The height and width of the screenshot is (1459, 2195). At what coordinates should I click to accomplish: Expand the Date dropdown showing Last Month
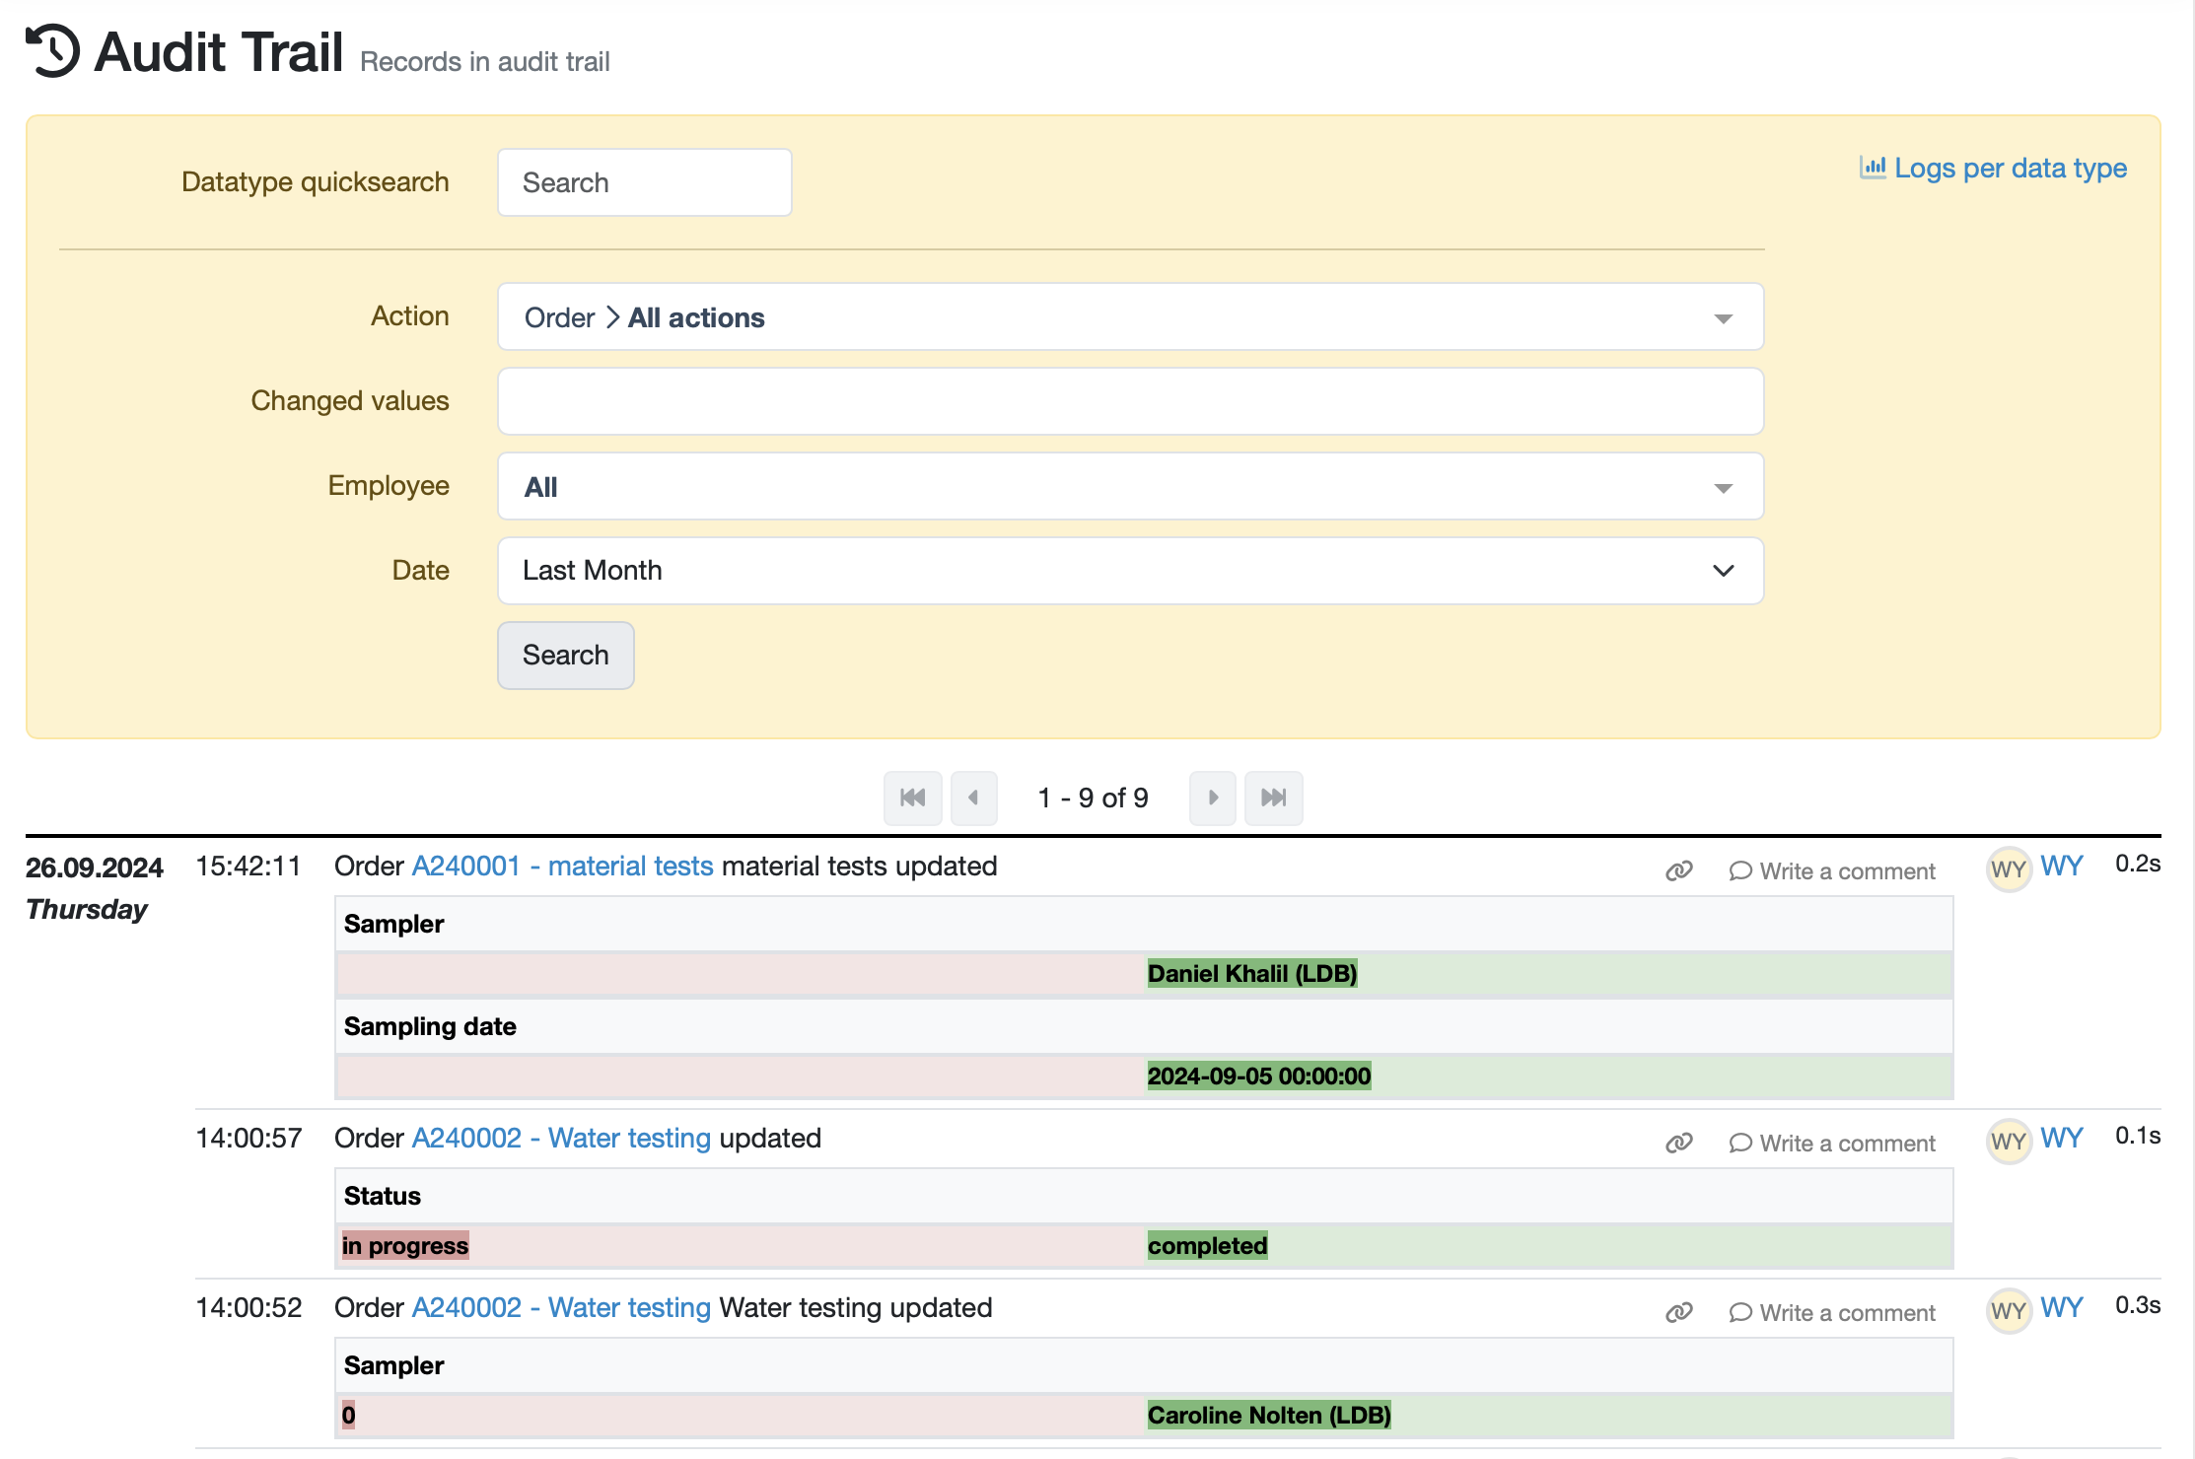1130,570
